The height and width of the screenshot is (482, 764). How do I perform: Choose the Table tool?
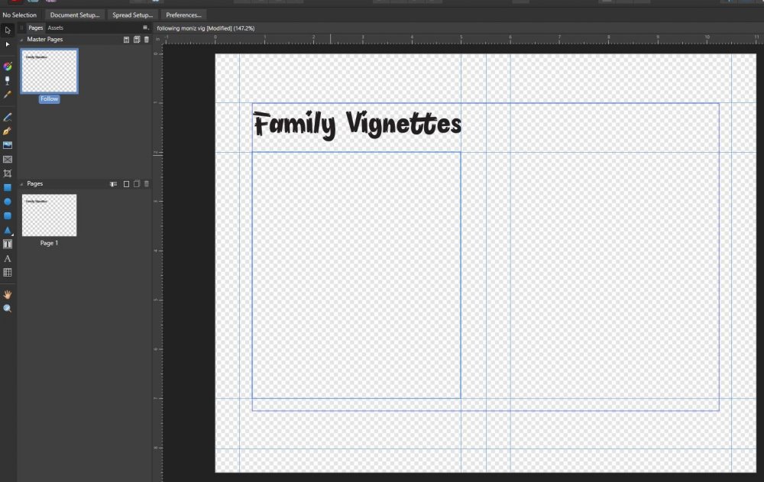pyautogui.click(x=8, y=272)
